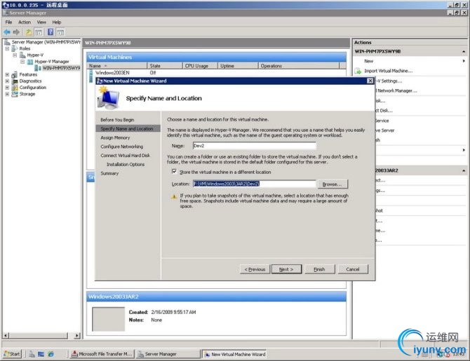This screenshot has height=361, width=470.
Task: Switch to Microsoft File Transfer taskbar button
Action: 102,354
